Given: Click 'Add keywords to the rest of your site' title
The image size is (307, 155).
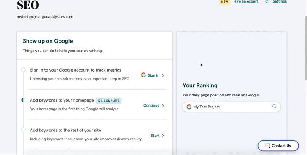Looking at the screenshot, I should pos(65,131).
